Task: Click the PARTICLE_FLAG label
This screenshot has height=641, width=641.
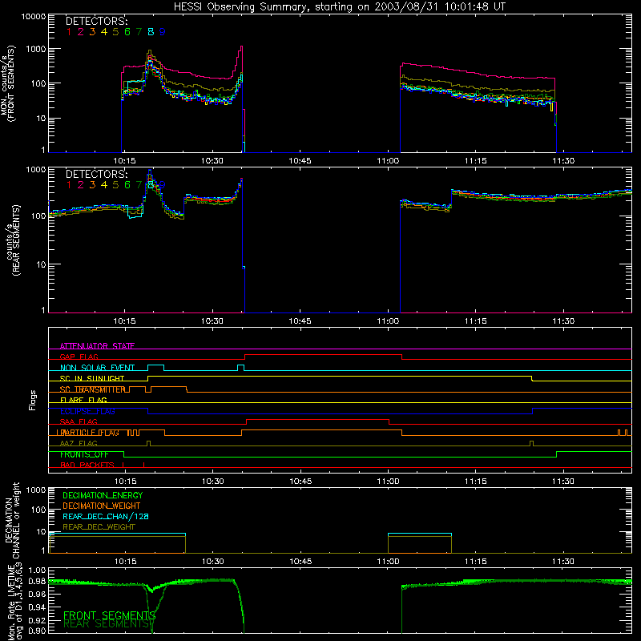Action: (90, 433)
